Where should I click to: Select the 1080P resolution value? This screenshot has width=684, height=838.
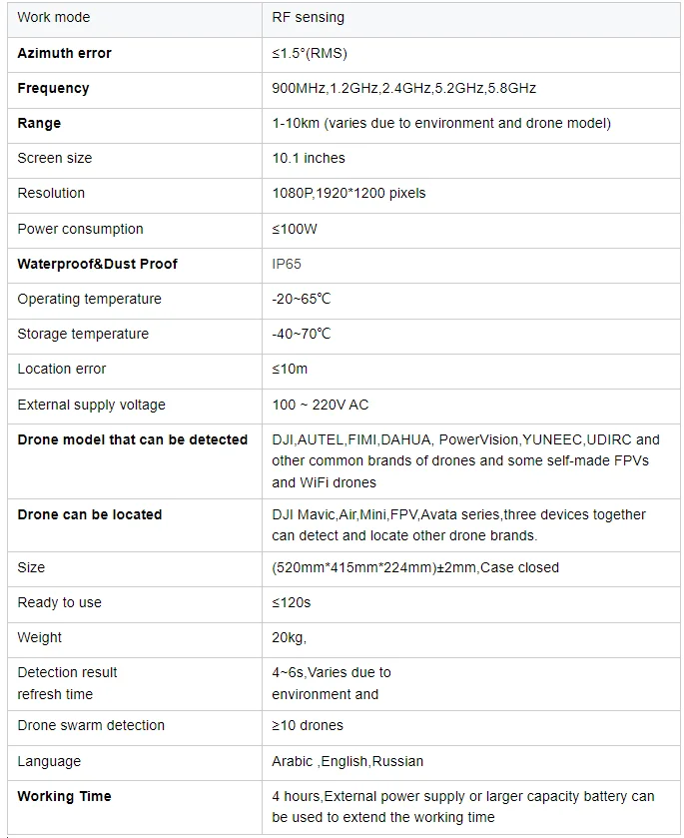coord(348,193)
